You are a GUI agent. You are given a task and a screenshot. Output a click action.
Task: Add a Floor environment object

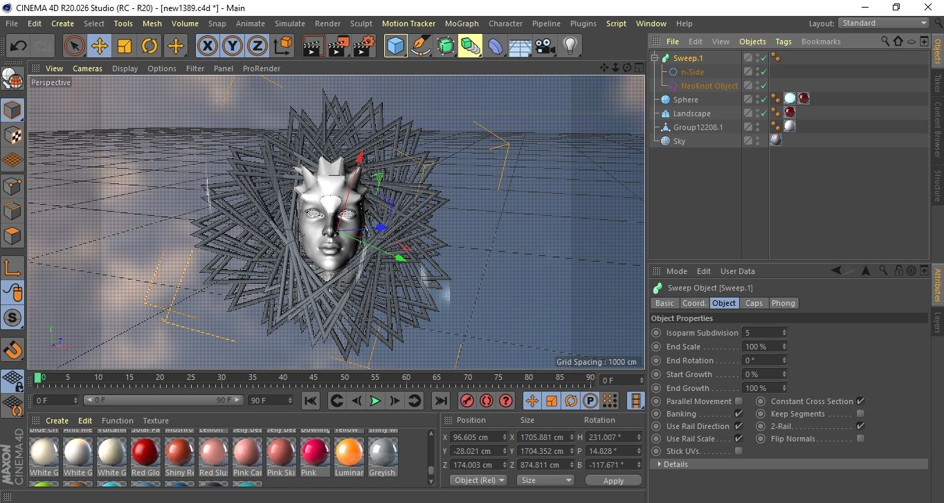(x=520, y=46)
